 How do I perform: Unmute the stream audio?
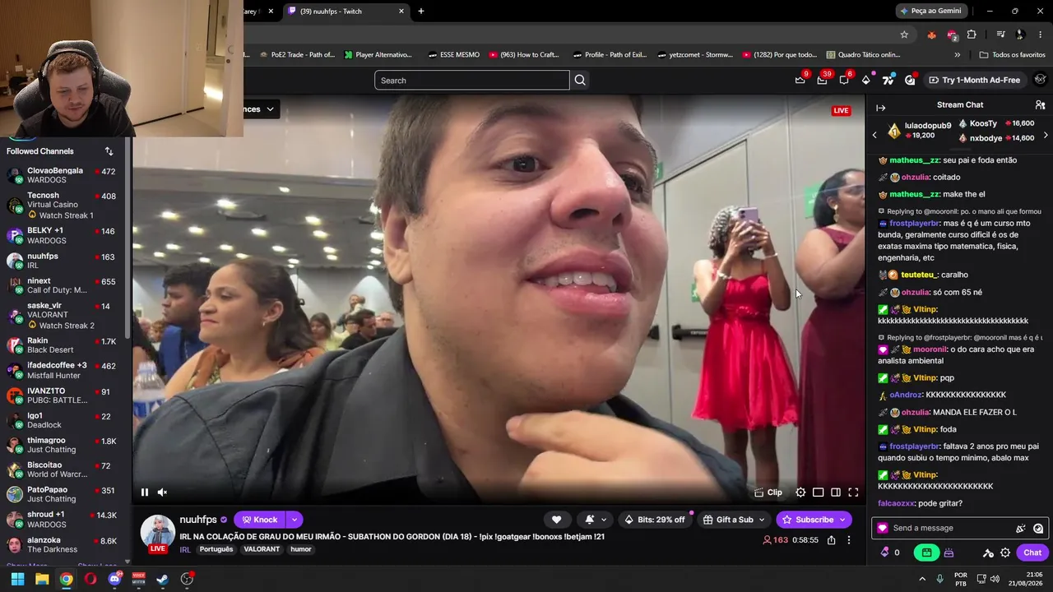point(162,493)
